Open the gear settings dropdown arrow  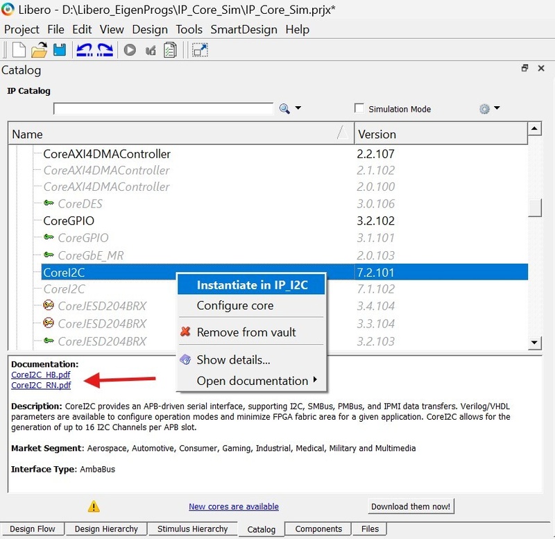pyautogui.click(x=497, y=108)
